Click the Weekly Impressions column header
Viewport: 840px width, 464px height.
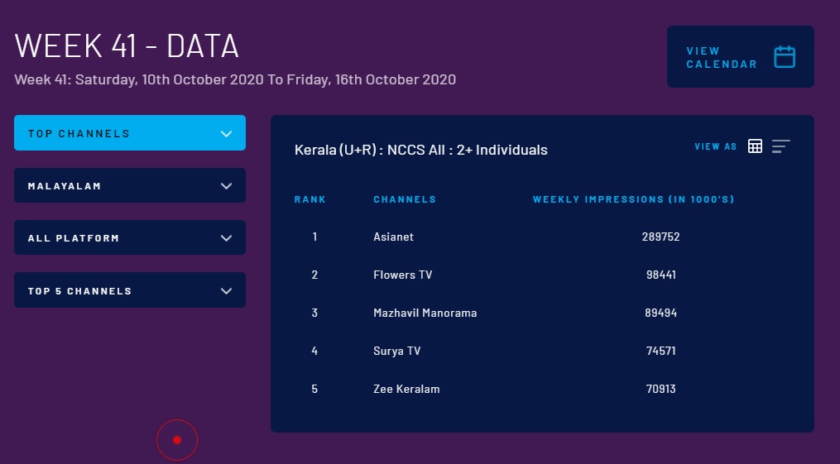[633, 199]
